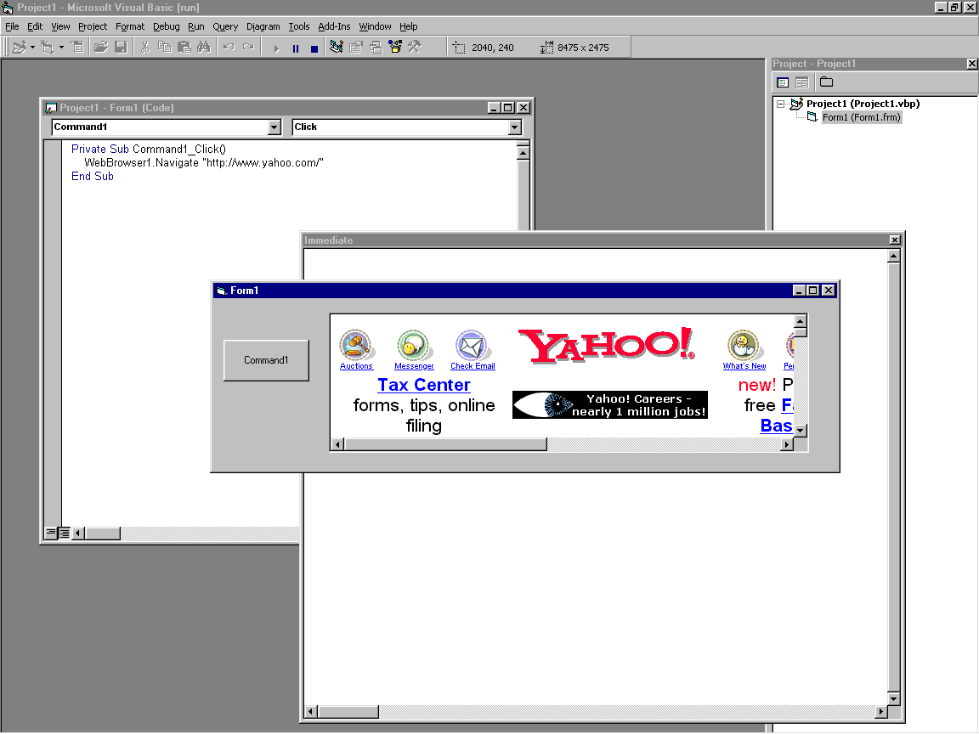This screenshot has height=734, width=979.
Task: Click the Check Email envelope icon
Action: pyautogui.click(x=472, y=345)
